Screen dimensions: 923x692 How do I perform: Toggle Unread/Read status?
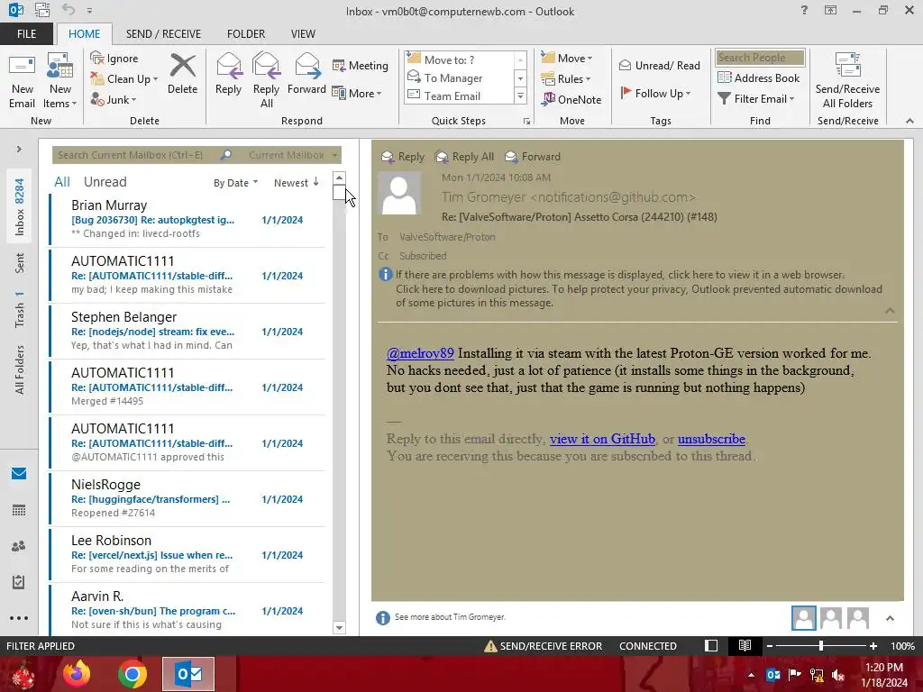coord(659,65)
